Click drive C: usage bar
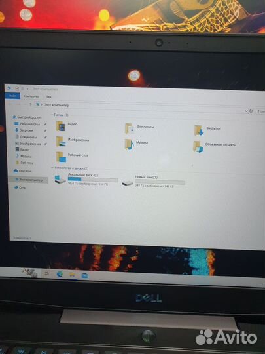Viewport: 265px width, 354px height. [93, 179]
